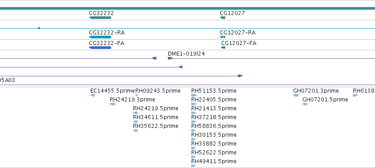
Task: Select the RH24219.3prime EST arrow
Action: [112, 104]
